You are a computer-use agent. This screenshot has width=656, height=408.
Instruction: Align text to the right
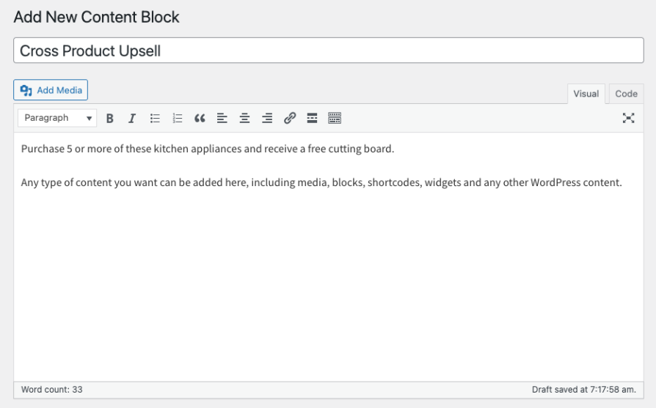pyautogui.click(x=267, y=118)
